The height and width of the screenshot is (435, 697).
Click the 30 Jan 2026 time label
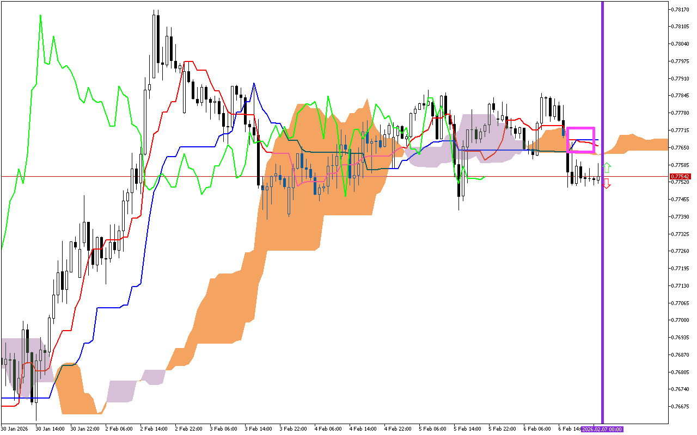click(15, 429)
